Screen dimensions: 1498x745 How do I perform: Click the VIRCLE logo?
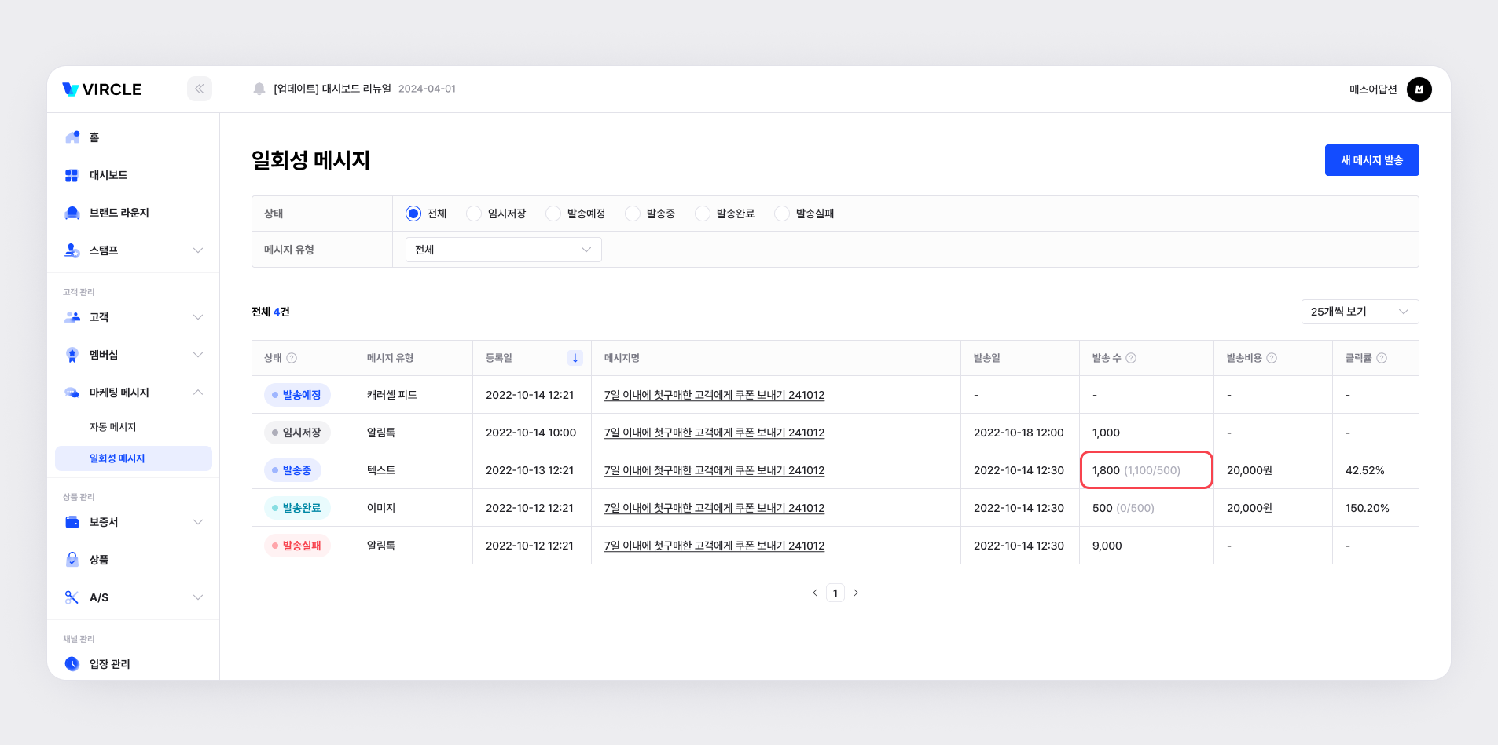(x=102, y=89)
